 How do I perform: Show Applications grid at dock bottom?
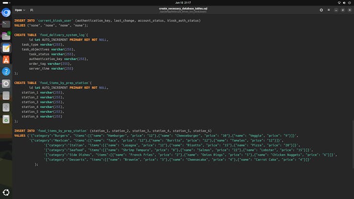(x=6, y=193)
